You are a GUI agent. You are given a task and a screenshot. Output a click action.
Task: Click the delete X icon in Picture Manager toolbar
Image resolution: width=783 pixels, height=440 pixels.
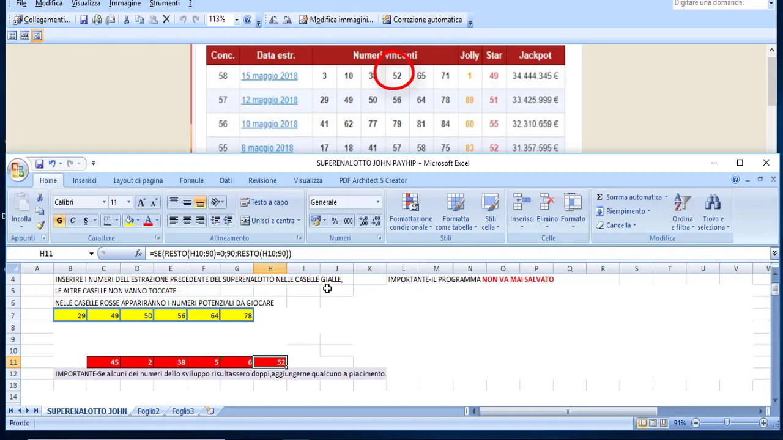[x=166, y=20]
